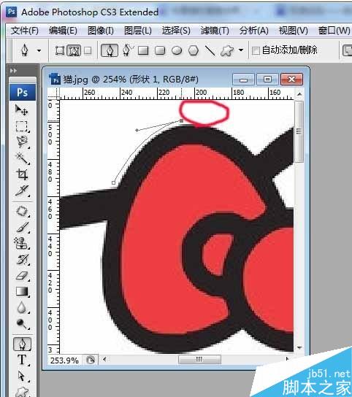
Task: Select the Blur tool
Action: 22,307
